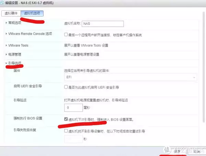Image resolution: width=206 pixels, height=156 pixels.
Task: Click the retry seconds input field
Action: pos(73,139)
